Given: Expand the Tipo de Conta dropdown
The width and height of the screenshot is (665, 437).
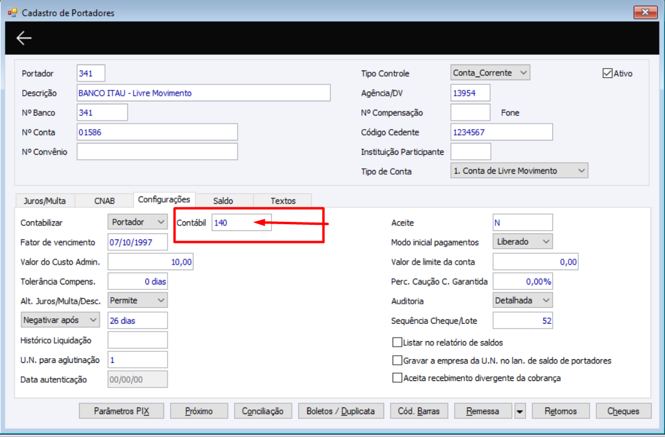Looking at the screenshot, I should coord(519,171).
